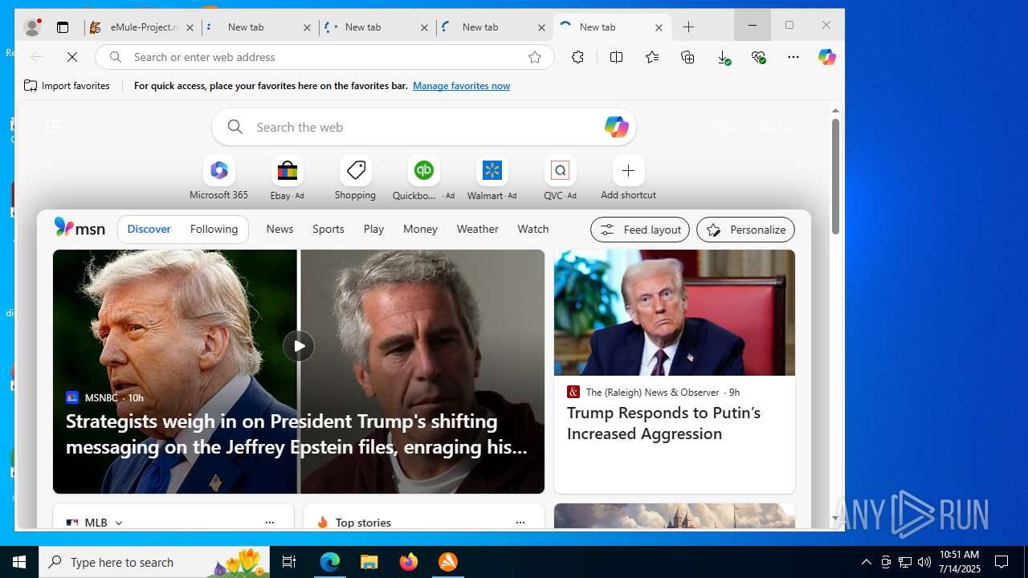Open MLB card more options ellipsis
Viewport: 1028px width, 578px height.
tap(270, 523)
